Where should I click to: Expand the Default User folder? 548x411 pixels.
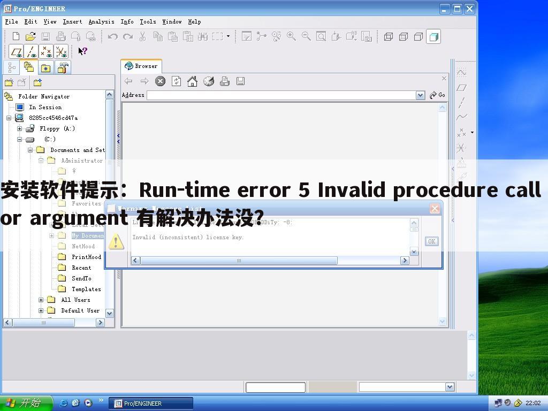(41, 311)
